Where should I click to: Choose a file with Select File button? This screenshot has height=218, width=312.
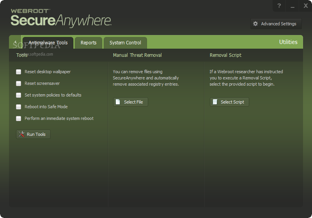coord(131,102)
